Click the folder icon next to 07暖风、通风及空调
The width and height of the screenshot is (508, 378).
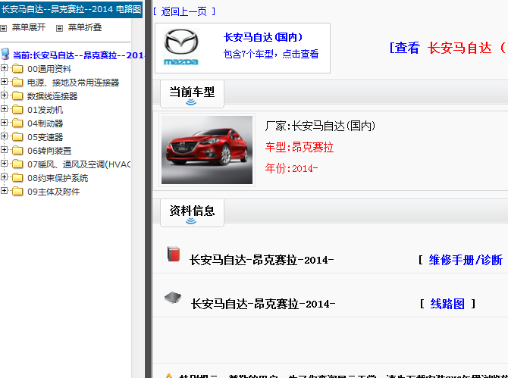point(17,164)
